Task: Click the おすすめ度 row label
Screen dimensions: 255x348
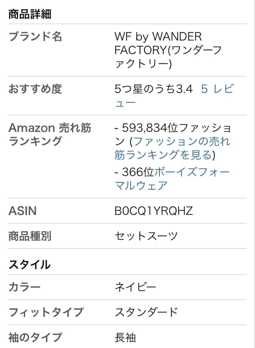Action: coord(35,89)
